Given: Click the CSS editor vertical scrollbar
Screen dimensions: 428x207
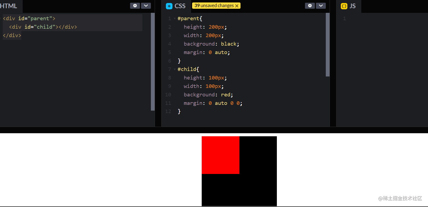Looking at the screenshot, I should click(328, 45).
